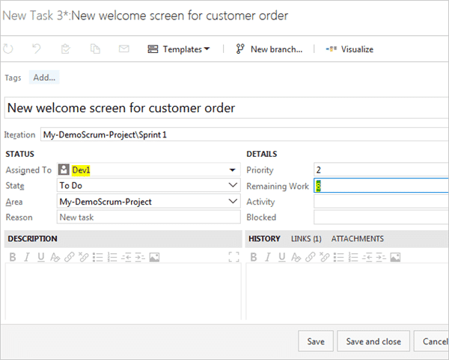
Task: Insert bulleted list in Description editor
Action: point(97,257)
